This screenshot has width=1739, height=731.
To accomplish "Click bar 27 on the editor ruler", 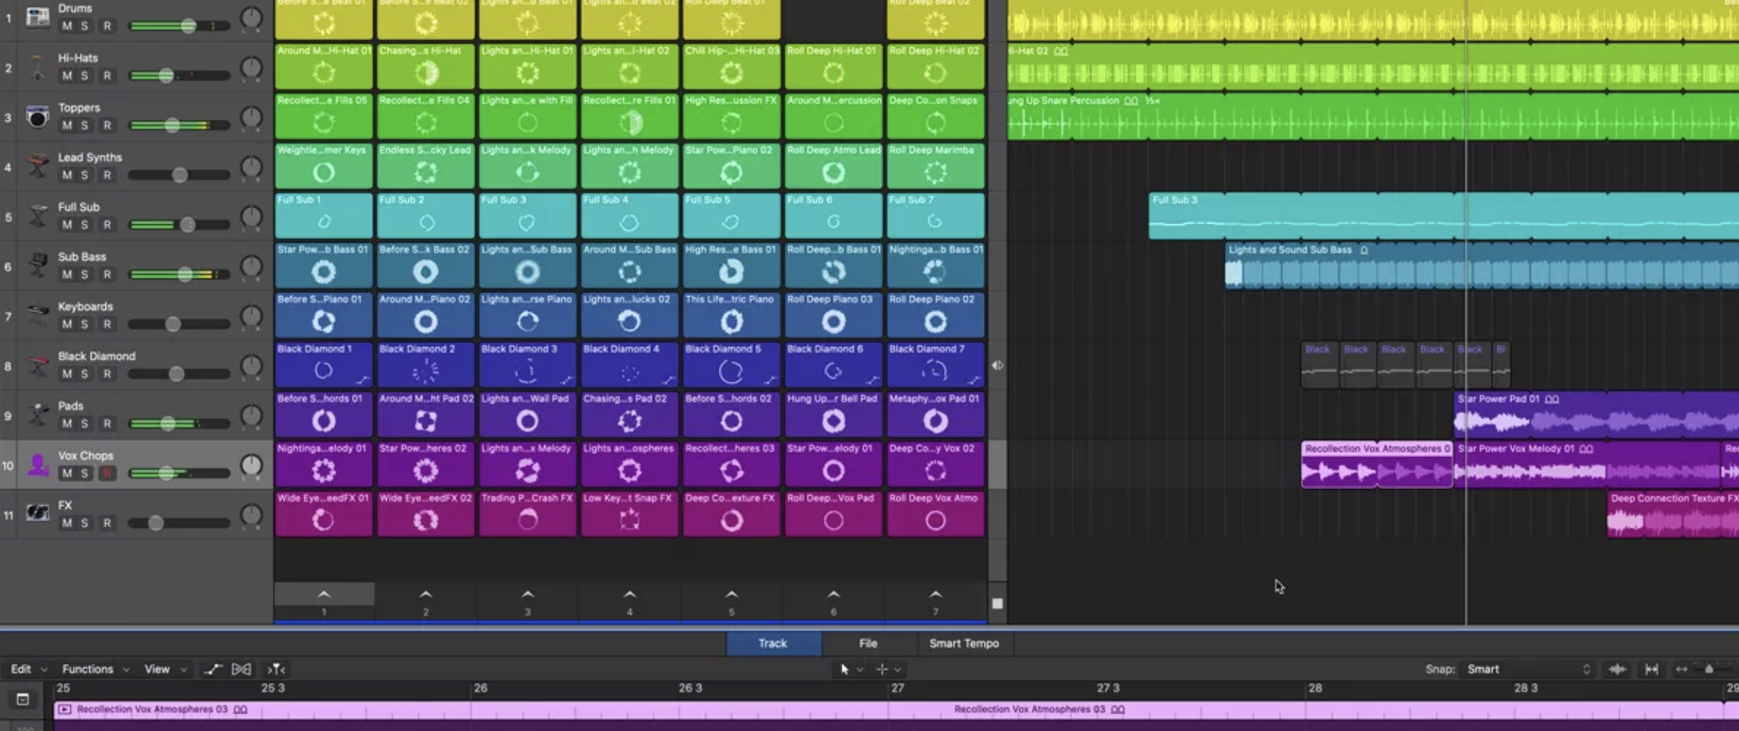I will click(x=897, y=688).
